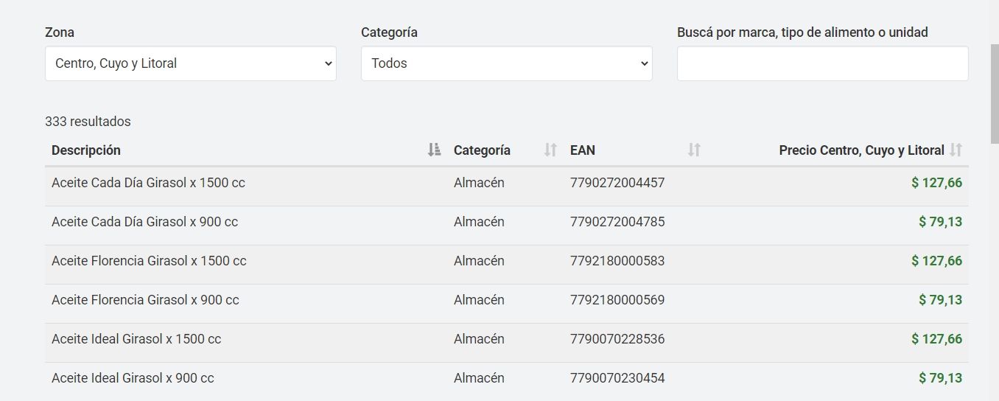Sort by Precio column sort arrows icon
This screenshot has height=401, width=999.
tap(956, 150)
